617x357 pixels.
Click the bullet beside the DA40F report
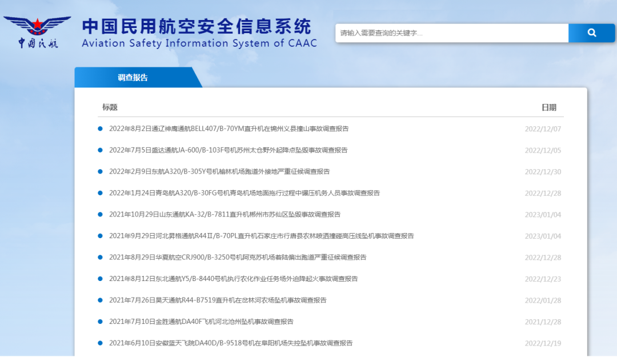click(101, 322)
